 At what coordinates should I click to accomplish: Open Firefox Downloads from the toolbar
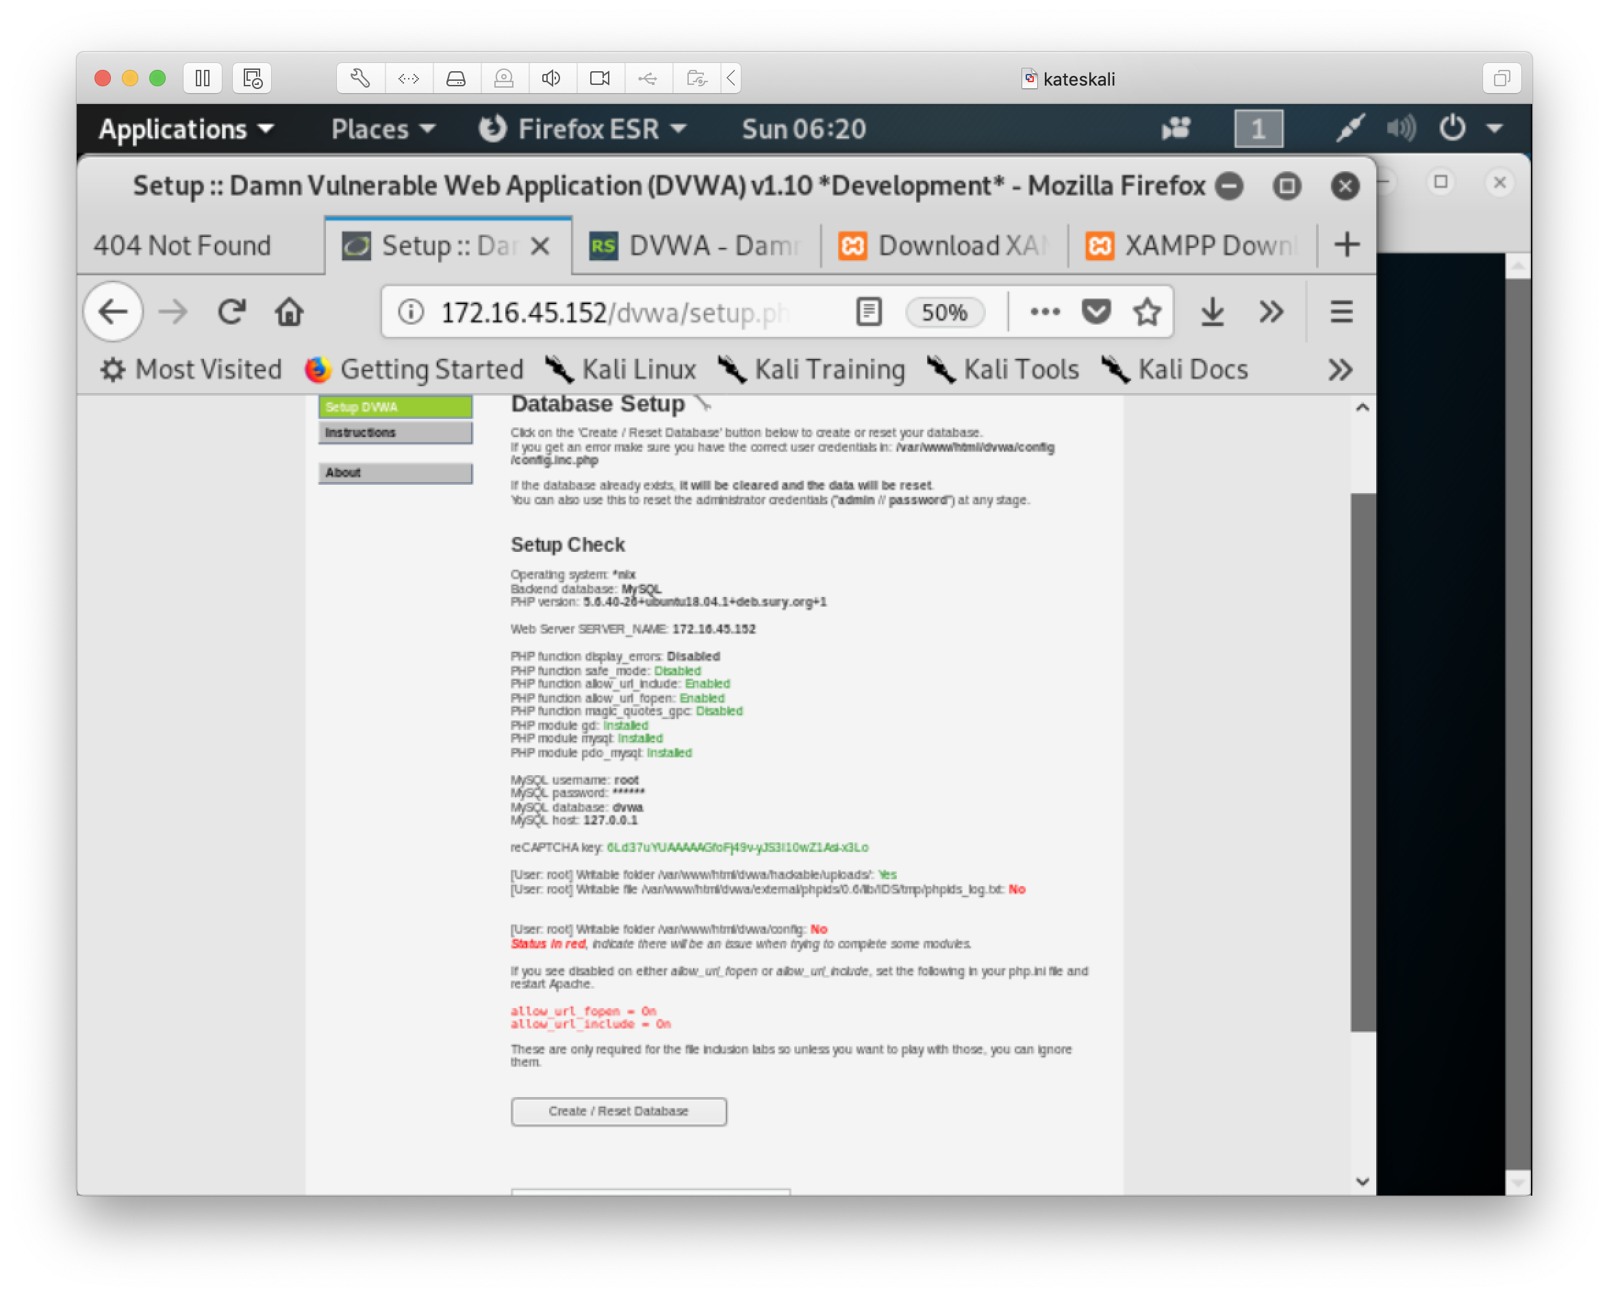pyautogui.click(x=1212, y=312)
